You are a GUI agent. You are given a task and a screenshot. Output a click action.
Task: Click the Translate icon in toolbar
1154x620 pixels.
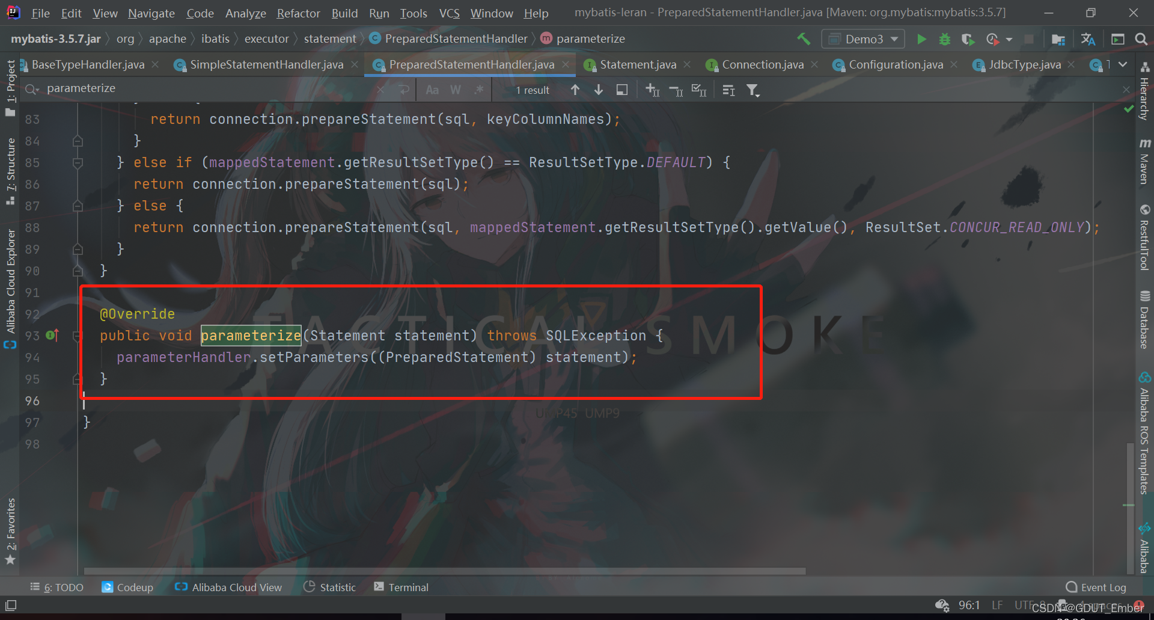(1088, 39)
